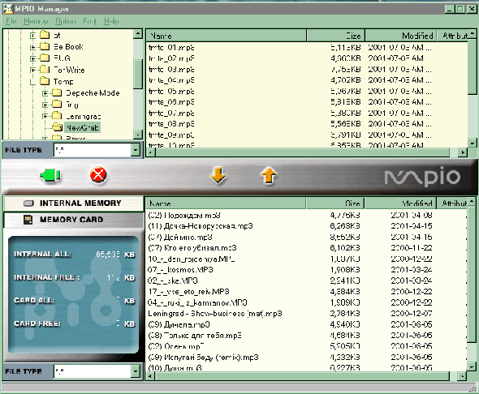Open the File menu
Image resolution: width=479 pixels, height=394 pixels.
click(11, 21)
